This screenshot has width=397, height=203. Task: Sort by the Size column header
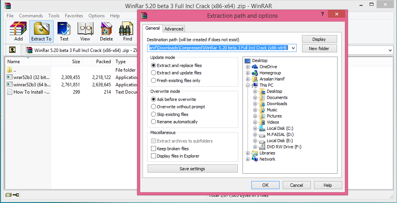66,62
